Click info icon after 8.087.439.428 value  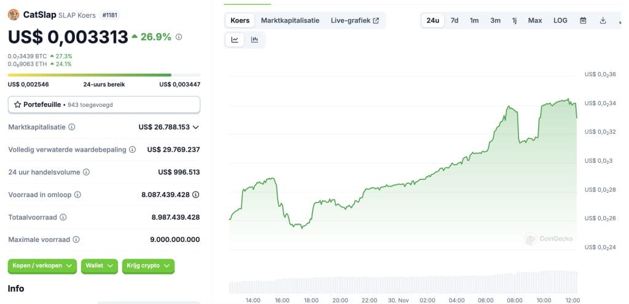[x=196, y=195]
